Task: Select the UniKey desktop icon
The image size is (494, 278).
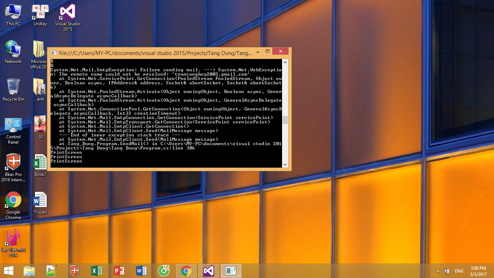Action: click(x=40, y=13)
